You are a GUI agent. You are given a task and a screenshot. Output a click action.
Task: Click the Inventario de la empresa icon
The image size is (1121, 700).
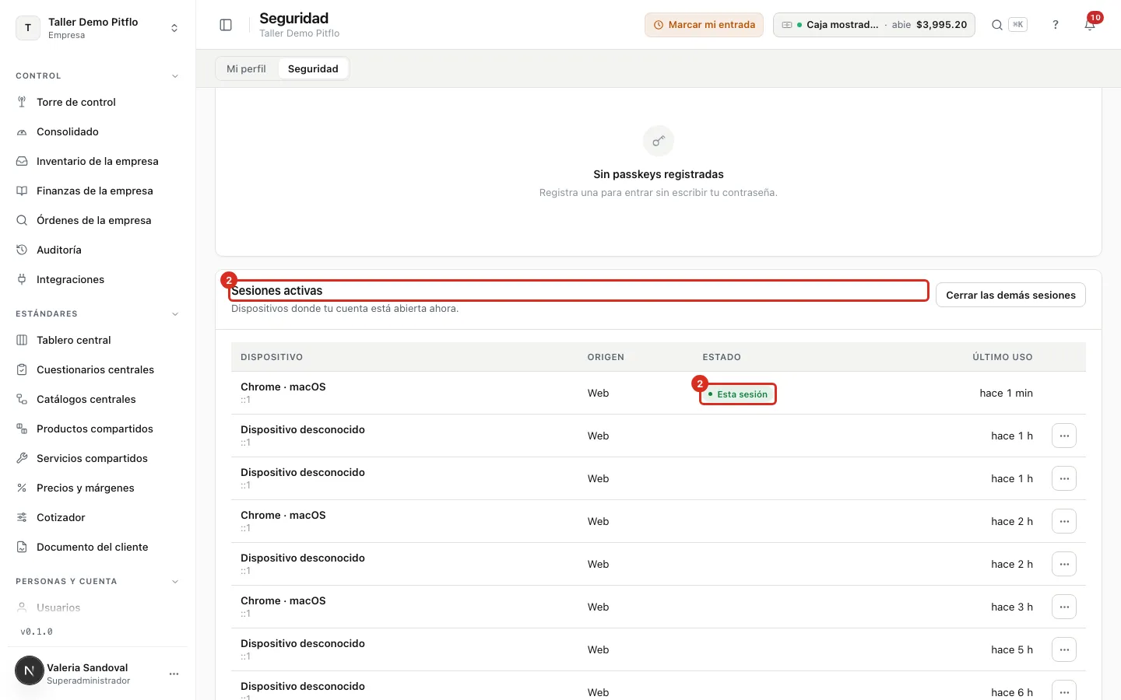pyautogui.click(x=22, y=161)
